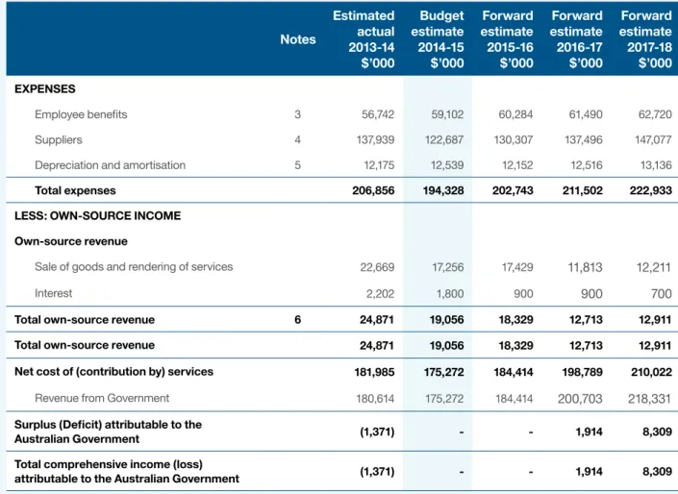The width and height of the screenshot is (678, 494).
Task: Click the Suppliers figure 147,077
Action: pos(653,140)
